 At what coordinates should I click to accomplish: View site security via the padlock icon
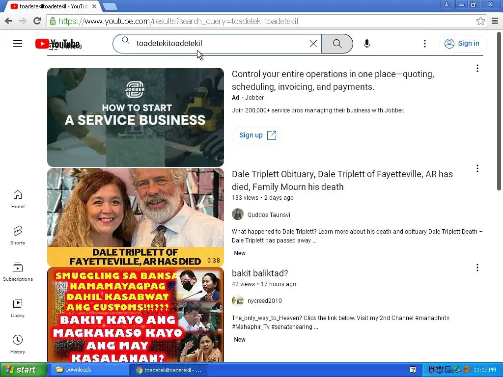[53, 21]
